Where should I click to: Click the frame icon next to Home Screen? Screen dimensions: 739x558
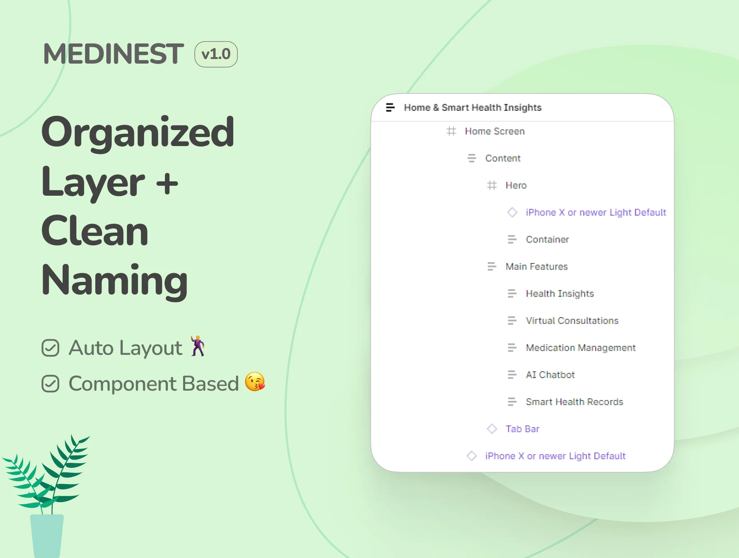(x=451, y=131)
